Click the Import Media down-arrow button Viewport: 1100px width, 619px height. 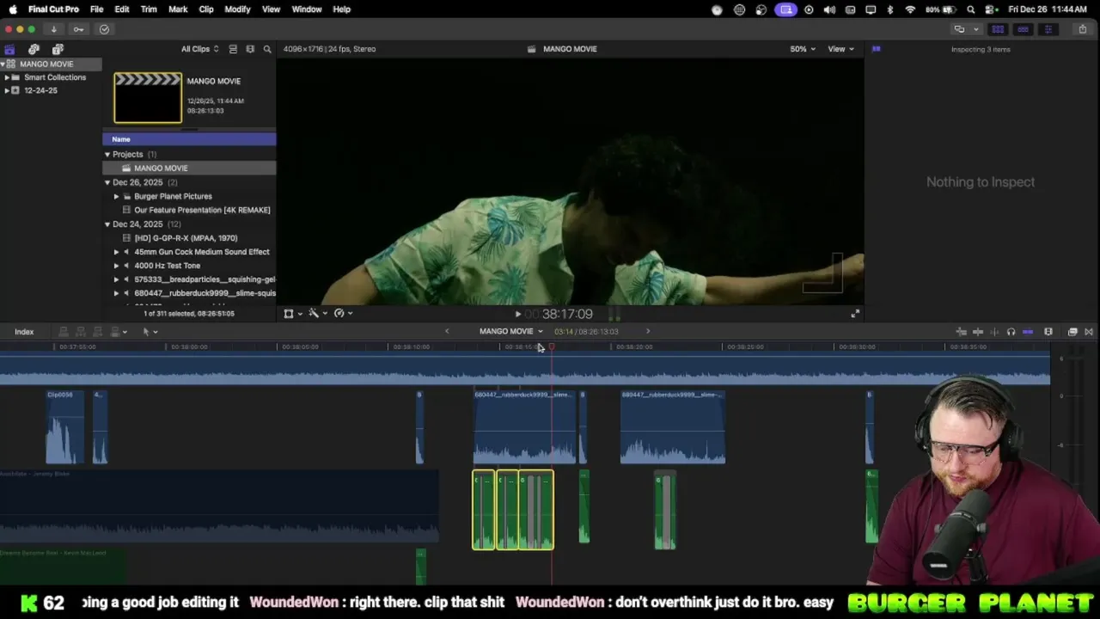[x=53, y=29]
